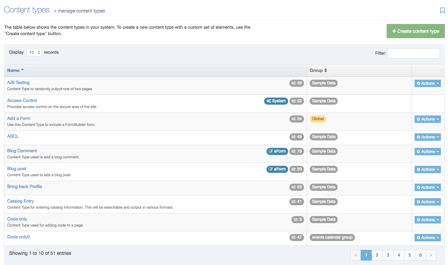Click the plus icon on the Create content type button

point(394,31)
